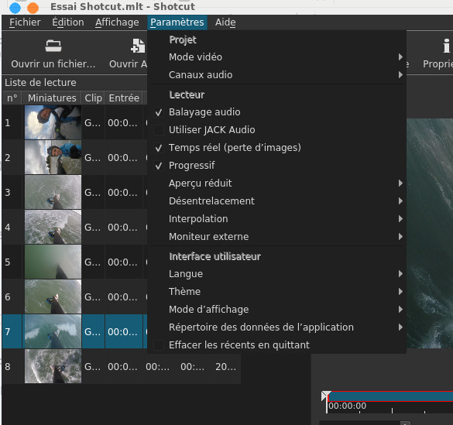Click the orange circular window button
Viewport: 453px width, 425px height.
(33, 8)
